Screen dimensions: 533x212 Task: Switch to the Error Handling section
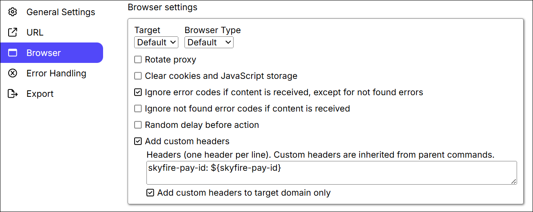(56, 74)
